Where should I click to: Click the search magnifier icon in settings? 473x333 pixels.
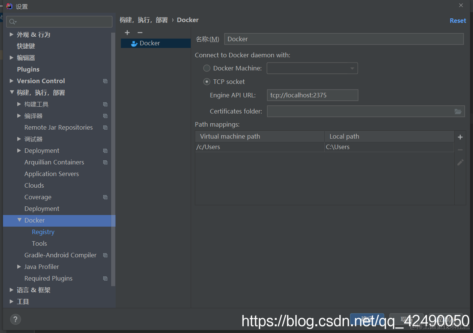coord(13,22)
